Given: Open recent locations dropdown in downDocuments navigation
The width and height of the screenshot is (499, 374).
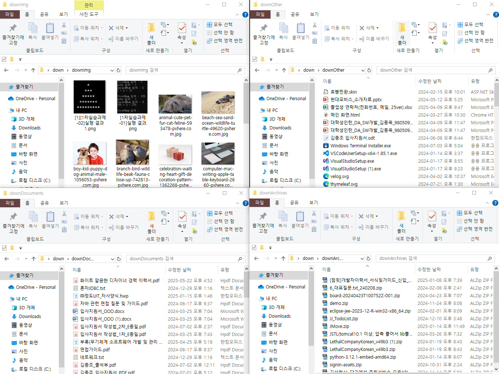Looking at the screenshot, I should point(26,259).
